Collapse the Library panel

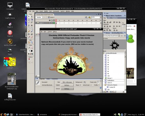click(105, 33)
